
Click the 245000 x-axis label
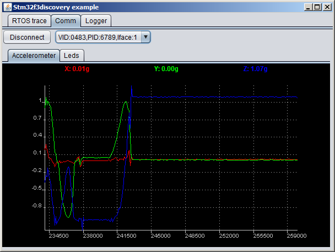(161, 236)
